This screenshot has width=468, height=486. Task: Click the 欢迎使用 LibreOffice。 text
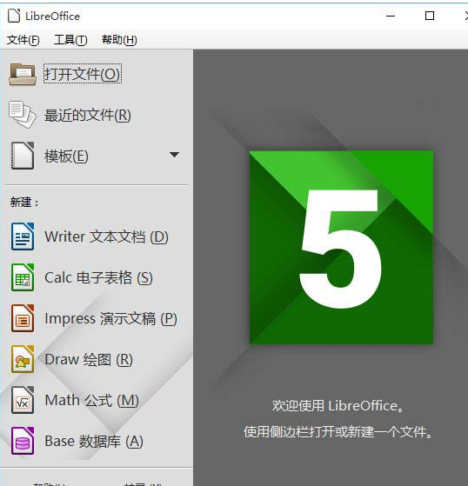338,406
